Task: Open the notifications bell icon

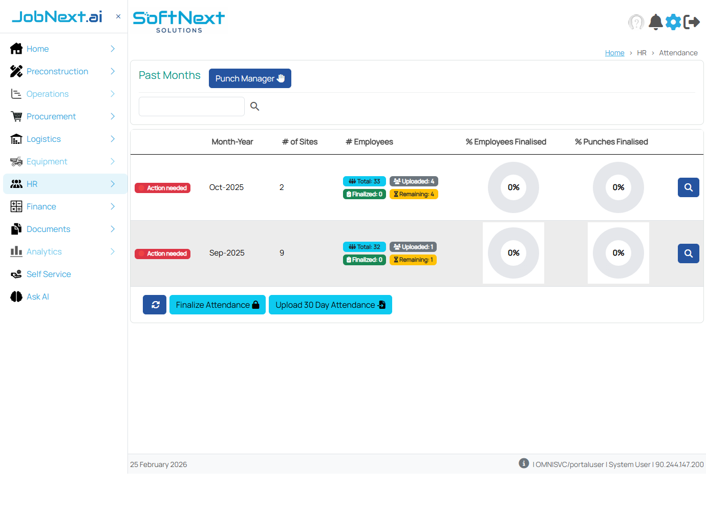Action: click(656, 22)
